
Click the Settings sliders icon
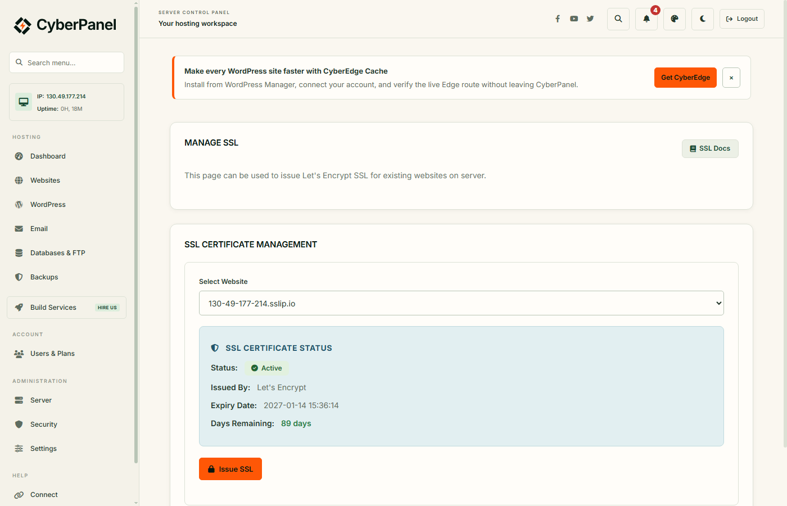pyautogui.click(x=19, y=449)
